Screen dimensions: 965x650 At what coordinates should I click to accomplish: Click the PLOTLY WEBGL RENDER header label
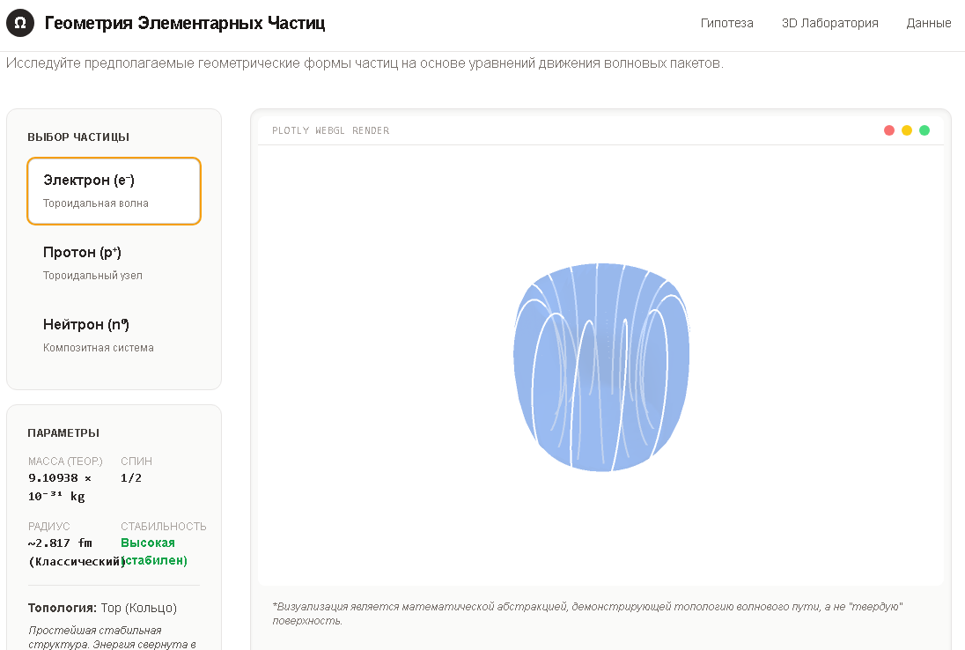(330, 130)
